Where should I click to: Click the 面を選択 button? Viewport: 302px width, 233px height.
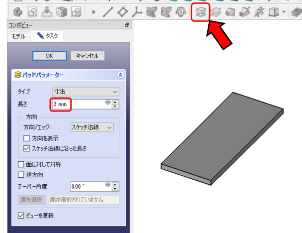(x=32, y=200)
